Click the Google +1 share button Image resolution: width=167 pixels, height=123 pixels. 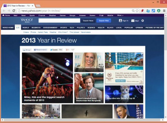click(67, 50)
